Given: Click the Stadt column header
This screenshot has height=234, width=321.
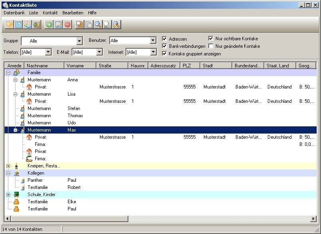Looking at the screenshot, I should 216,66.
